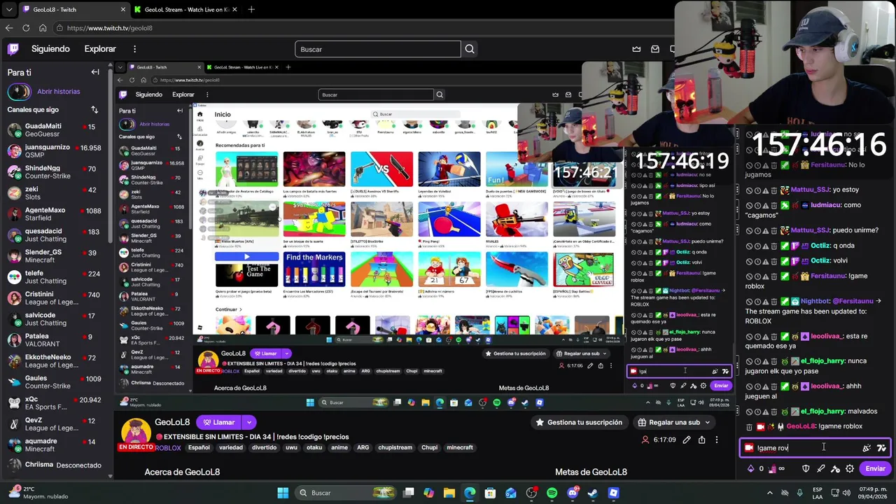The image size is (896, 504).
Task: Open the more options dots beside Explorar
Action: (x=135, y=49)
